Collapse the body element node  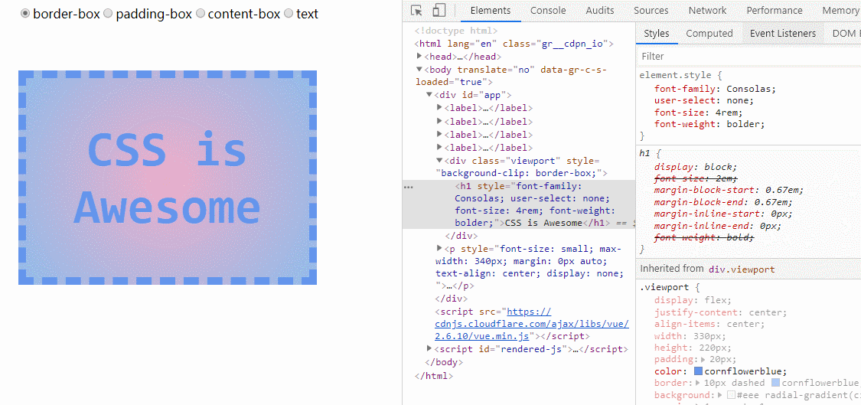(419, 69)
